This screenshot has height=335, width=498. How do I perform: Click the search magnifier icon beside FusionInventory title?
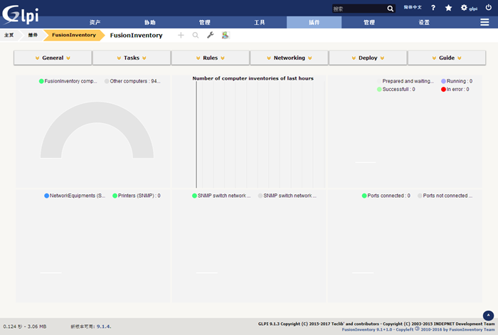196,36
